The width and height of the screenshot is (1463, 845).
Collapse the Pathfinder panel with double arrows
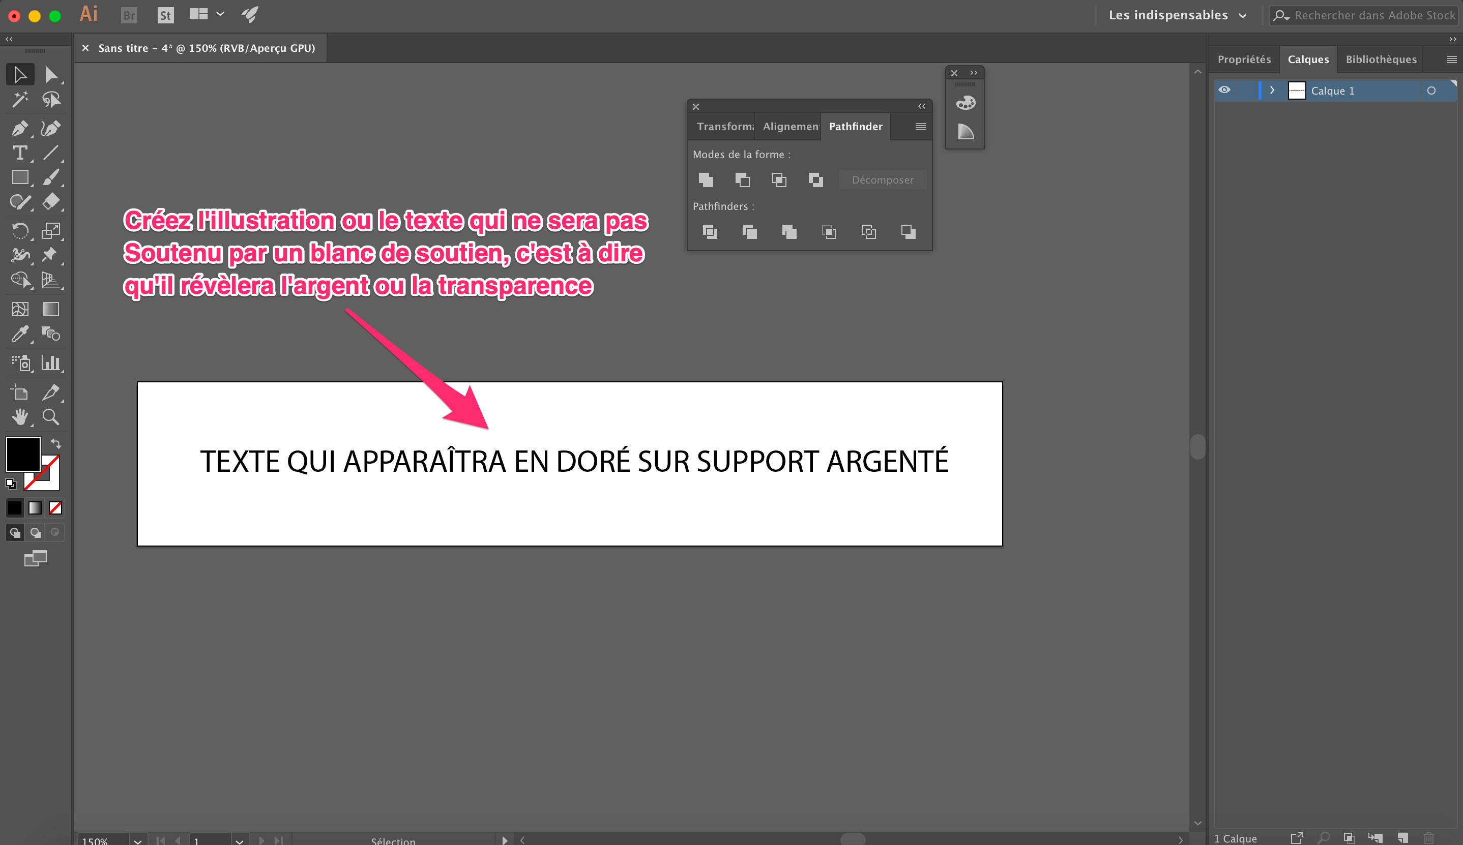coord(921,106)
